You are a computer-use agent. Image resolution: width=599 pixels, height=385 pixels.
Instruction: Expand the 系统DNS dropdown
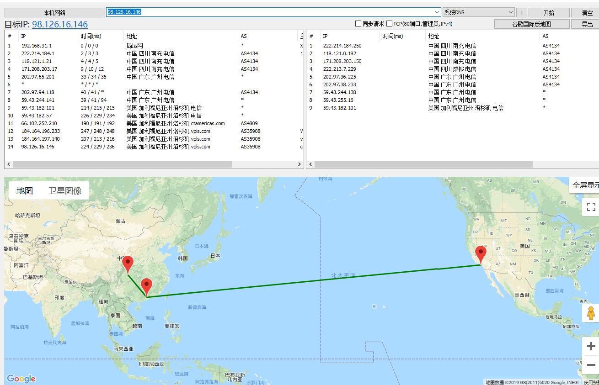click(x=510, y=12)
